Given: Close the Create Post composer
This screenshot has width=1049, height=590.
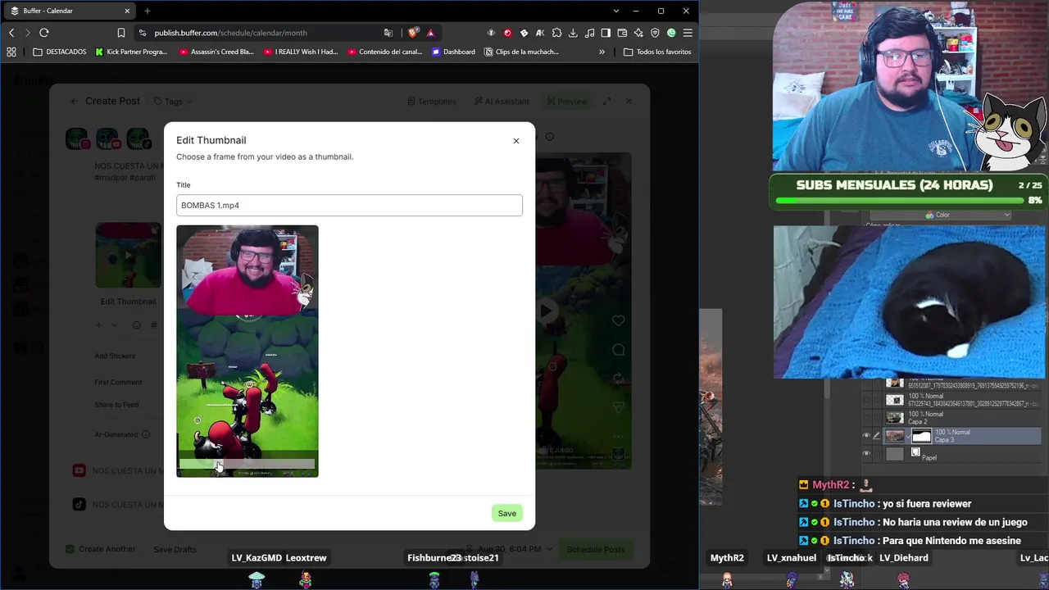Looking at the screenshot, I should coord(629,102).
